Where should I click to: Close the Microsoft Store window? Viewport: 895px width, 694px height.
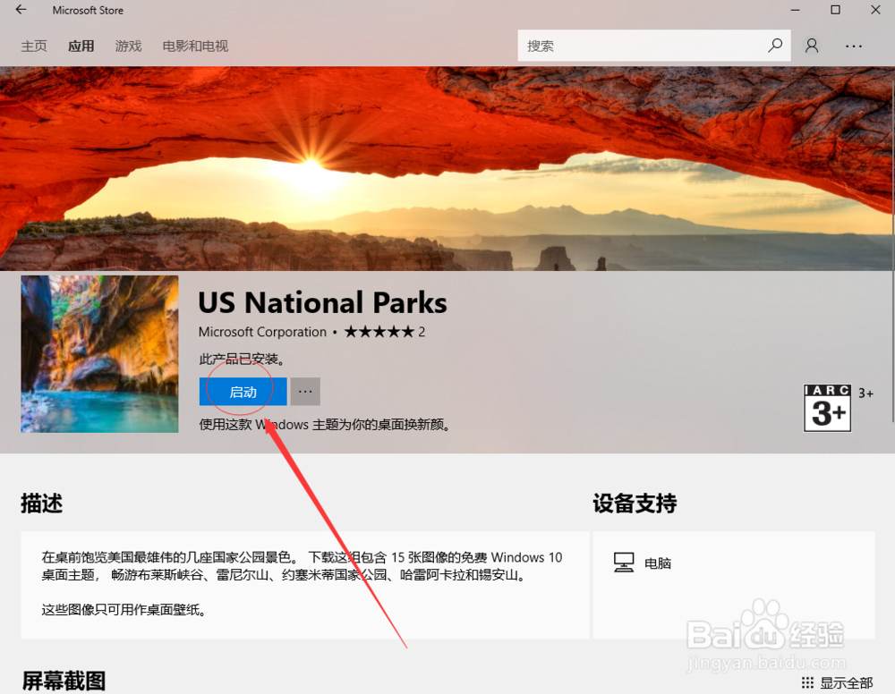pyautogui.click(x=875, y=10)
